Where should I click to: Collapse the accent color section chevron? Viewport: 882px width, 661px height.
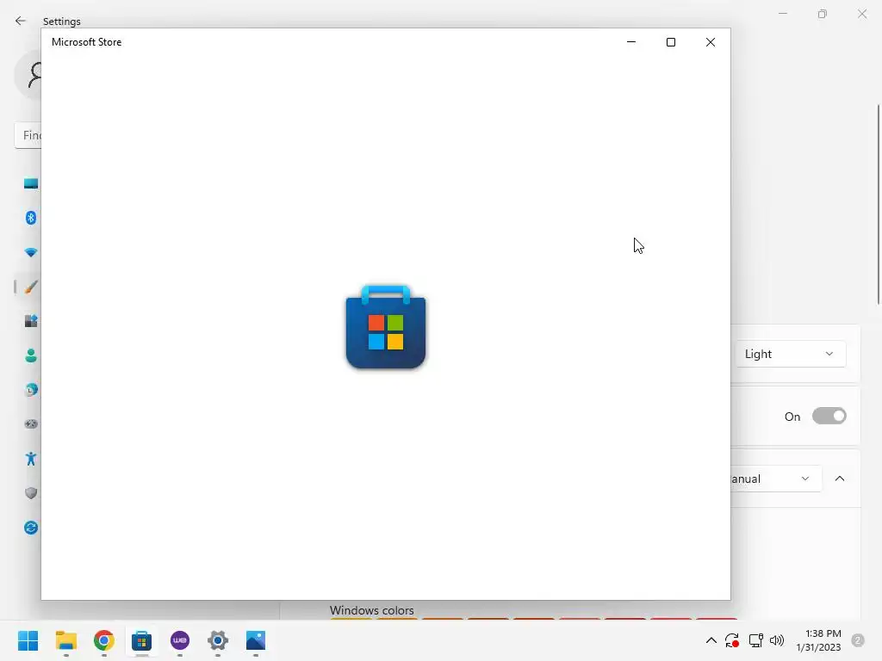click(840, 479)
